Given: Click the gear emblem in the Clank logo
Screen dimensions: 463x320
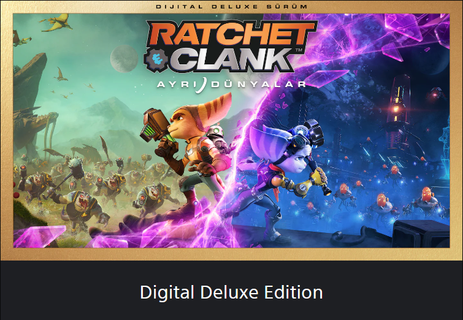Looking at the screenshot, I should click(156, 59).
